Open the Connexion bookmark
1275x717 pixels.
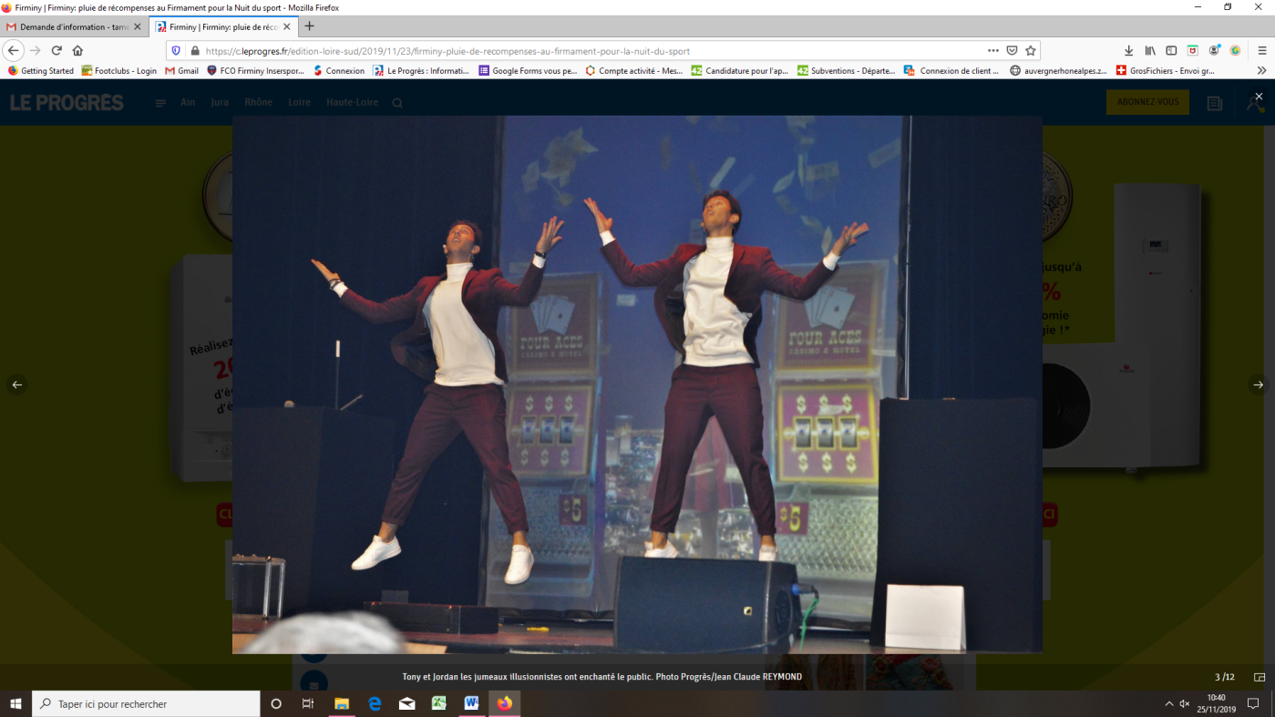339,70
